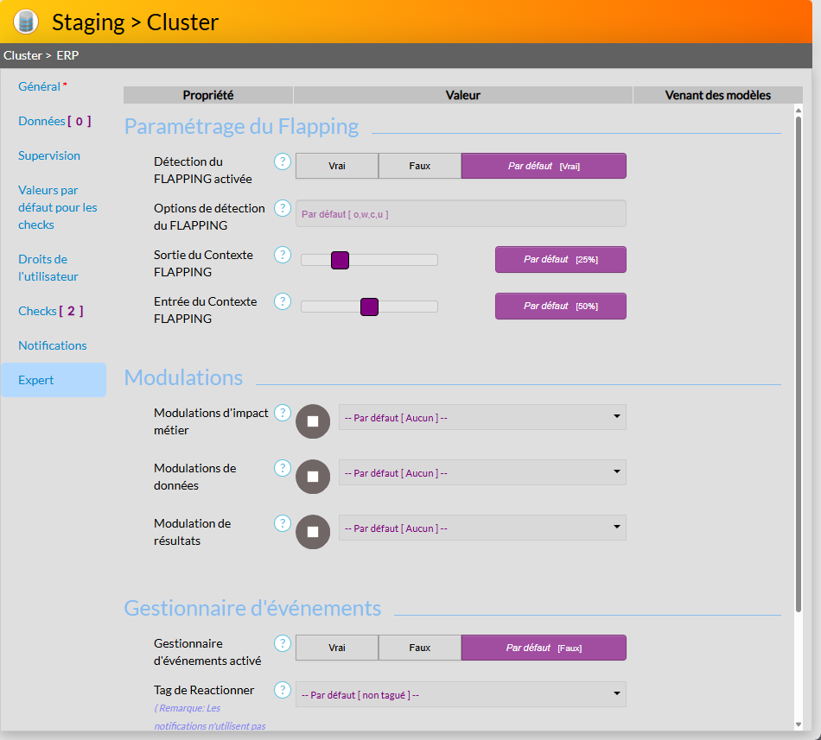Click help icon next to Tag de Reactionner
Image resolution: width=821 pixels, height=740 pixels.
click(283, 690)
